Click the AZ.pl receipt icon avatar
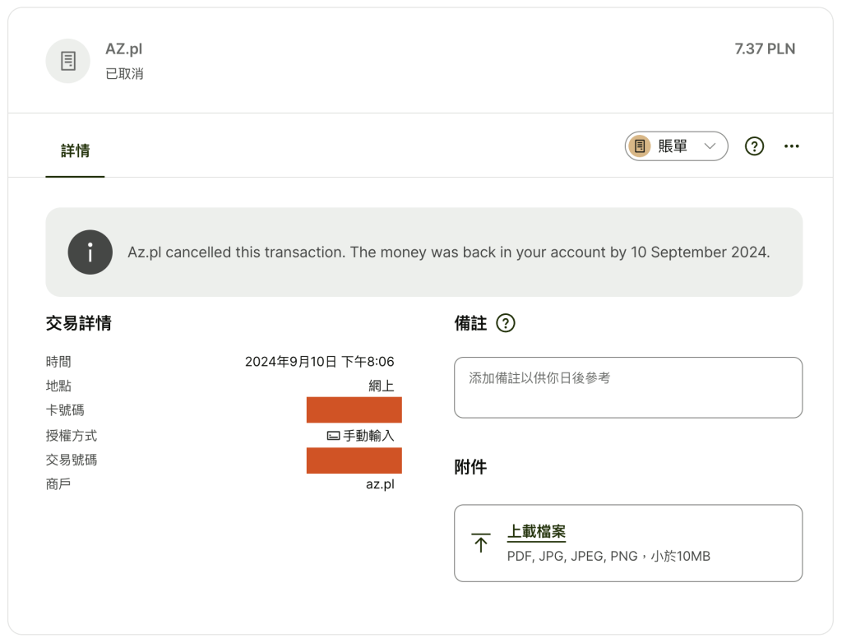This screenshot has height=643, width=842. click(67, 61)
